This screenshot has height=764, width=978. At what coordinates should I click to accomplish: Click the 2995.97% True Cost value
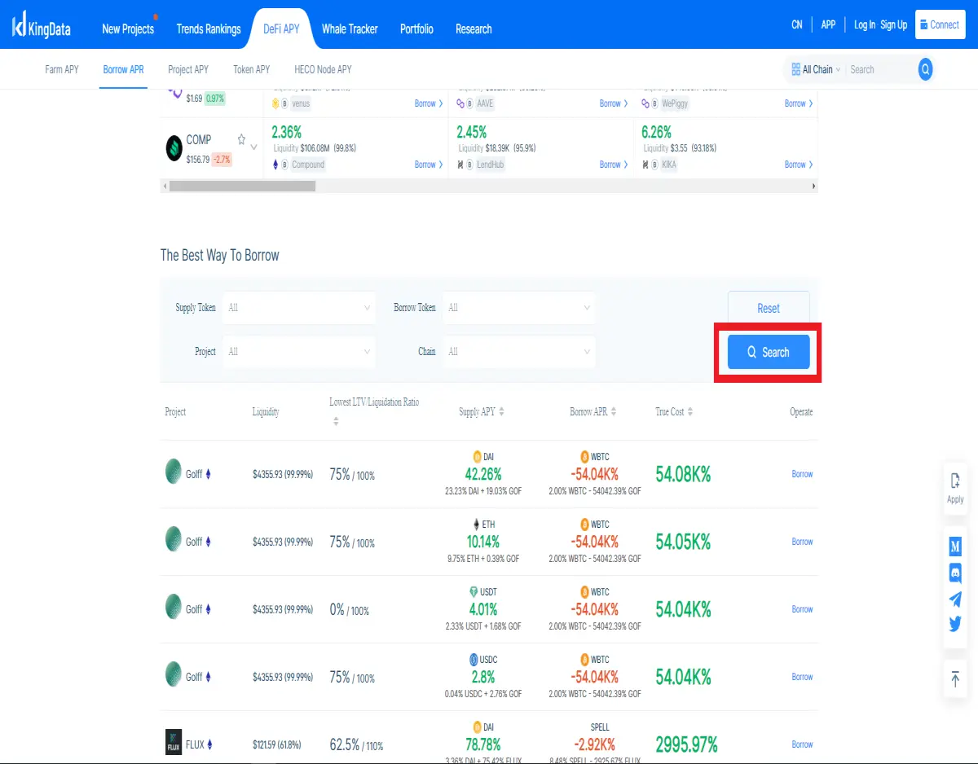coord(686,744)
